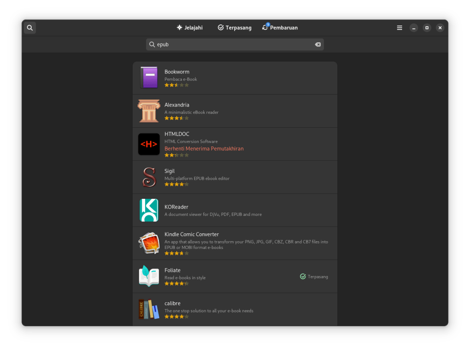
Task: Click the Bookworm star rating
Action: click(x=177, y=85)
